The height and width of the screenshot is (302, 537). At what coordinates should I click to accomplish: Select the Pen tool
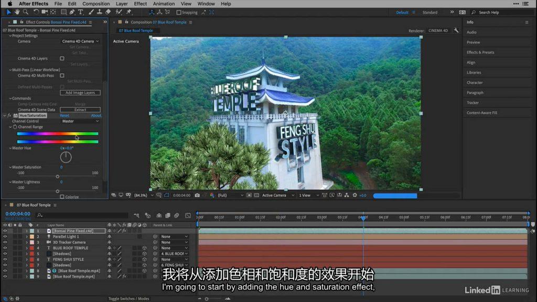pyautogui.click(x=72, y=13)
